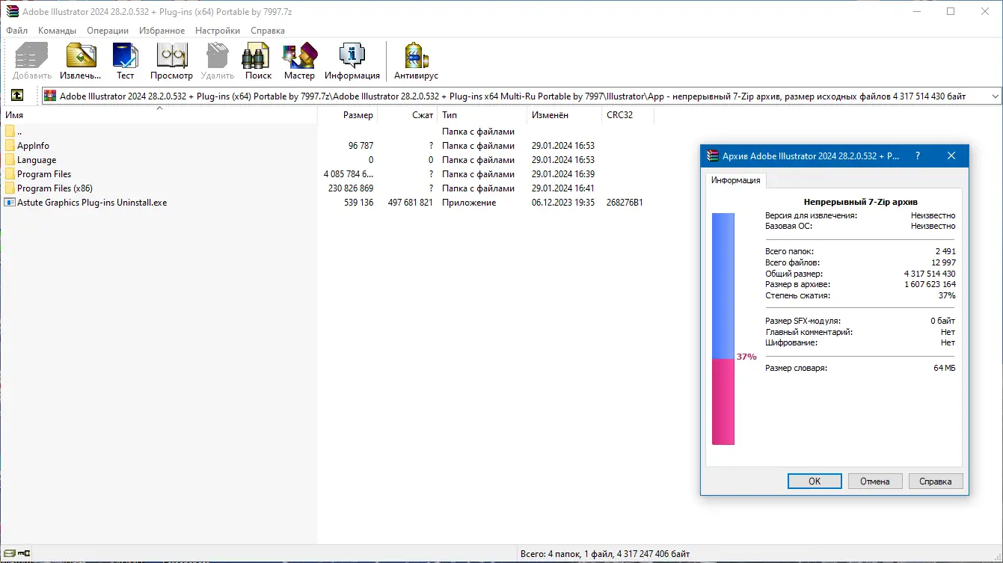
Task: Click the Всего файлов value 12 997
Action: [943, 262]
